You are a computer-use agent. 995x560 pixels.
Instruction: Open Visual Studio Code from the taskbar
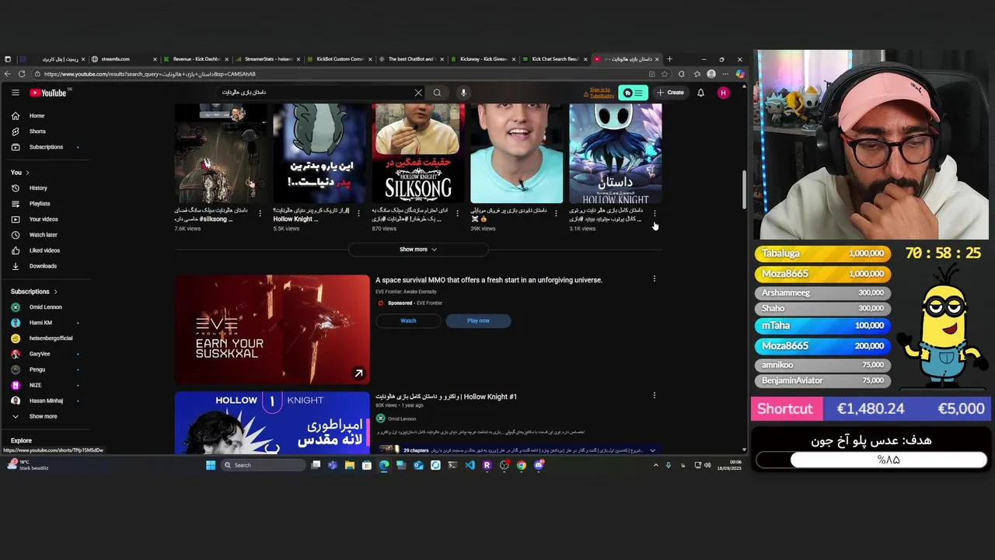[470, 465]
